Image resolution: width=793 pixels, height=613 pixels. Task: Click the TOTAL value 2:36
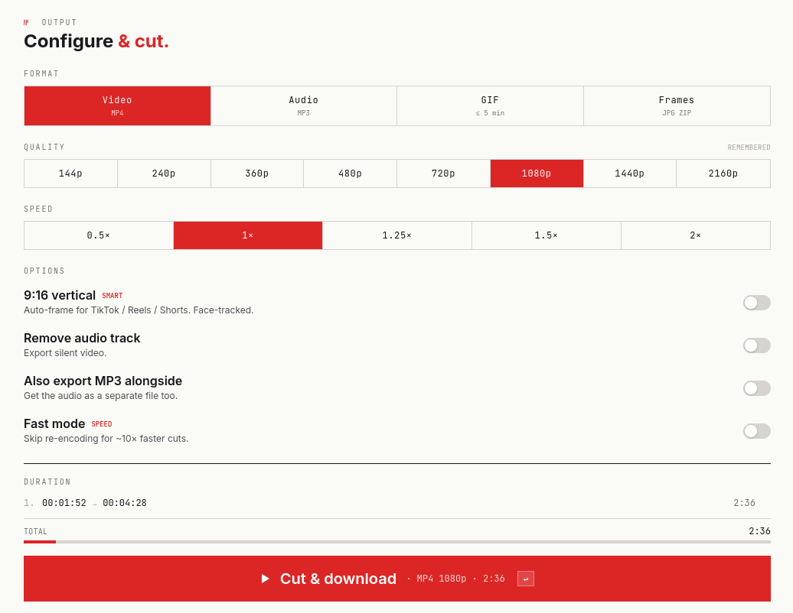tap(759, 531)
